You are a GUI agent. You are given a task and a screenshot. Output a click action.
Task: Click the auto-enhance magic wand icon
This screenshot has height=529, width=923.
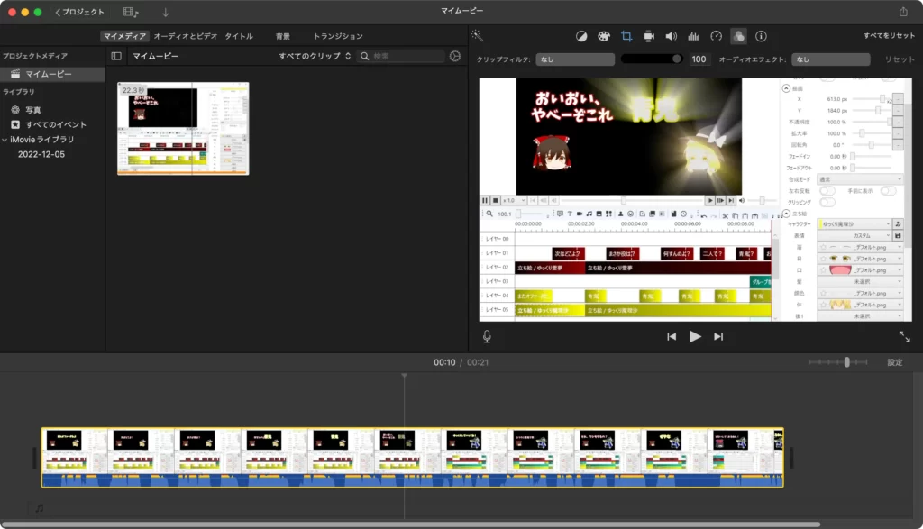tap(478, 36)
